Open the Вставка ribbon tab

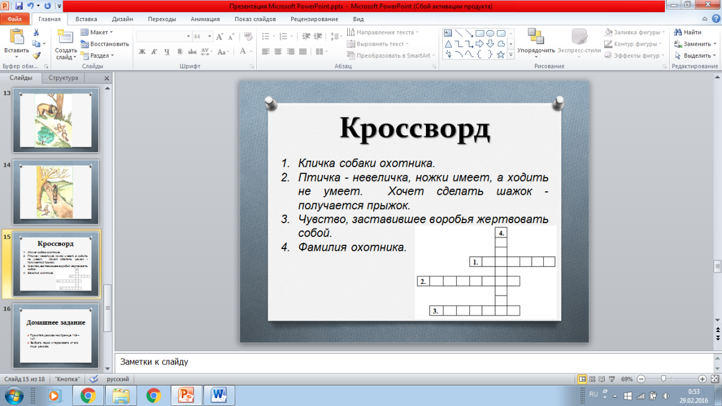point(87,19)
